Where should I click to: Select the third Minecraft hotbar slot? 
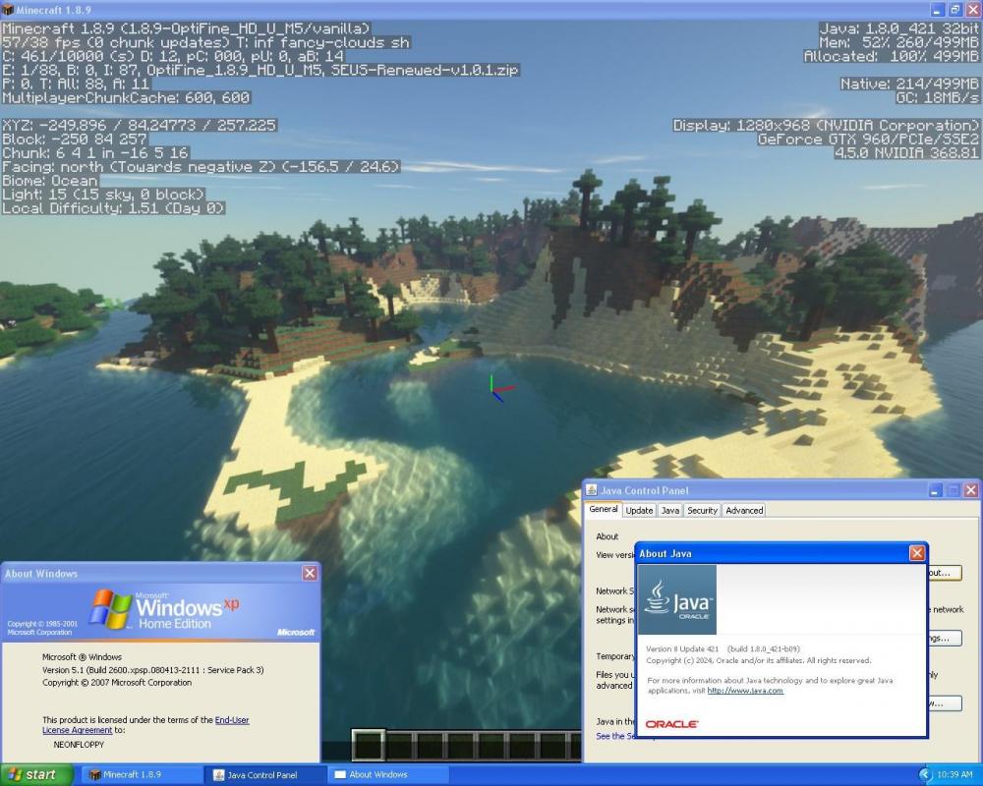431,746
